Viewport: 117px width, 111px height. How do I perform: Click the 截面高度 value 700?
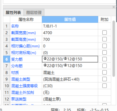pos(46,39)
